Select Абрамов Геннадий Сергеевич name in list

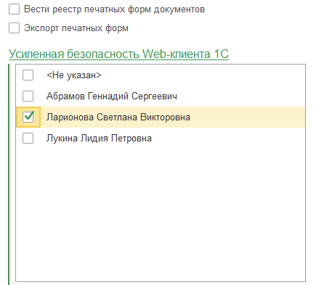[112, 96]
